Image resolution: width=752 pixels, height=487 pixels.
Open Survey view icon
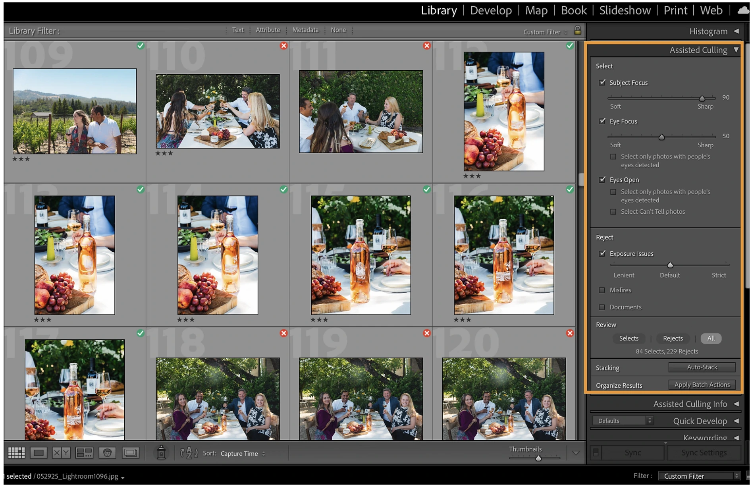click(84, 453)
